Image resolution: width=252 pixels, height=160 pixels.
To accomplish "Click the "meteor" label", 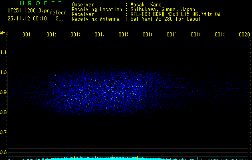I will 58,13.
